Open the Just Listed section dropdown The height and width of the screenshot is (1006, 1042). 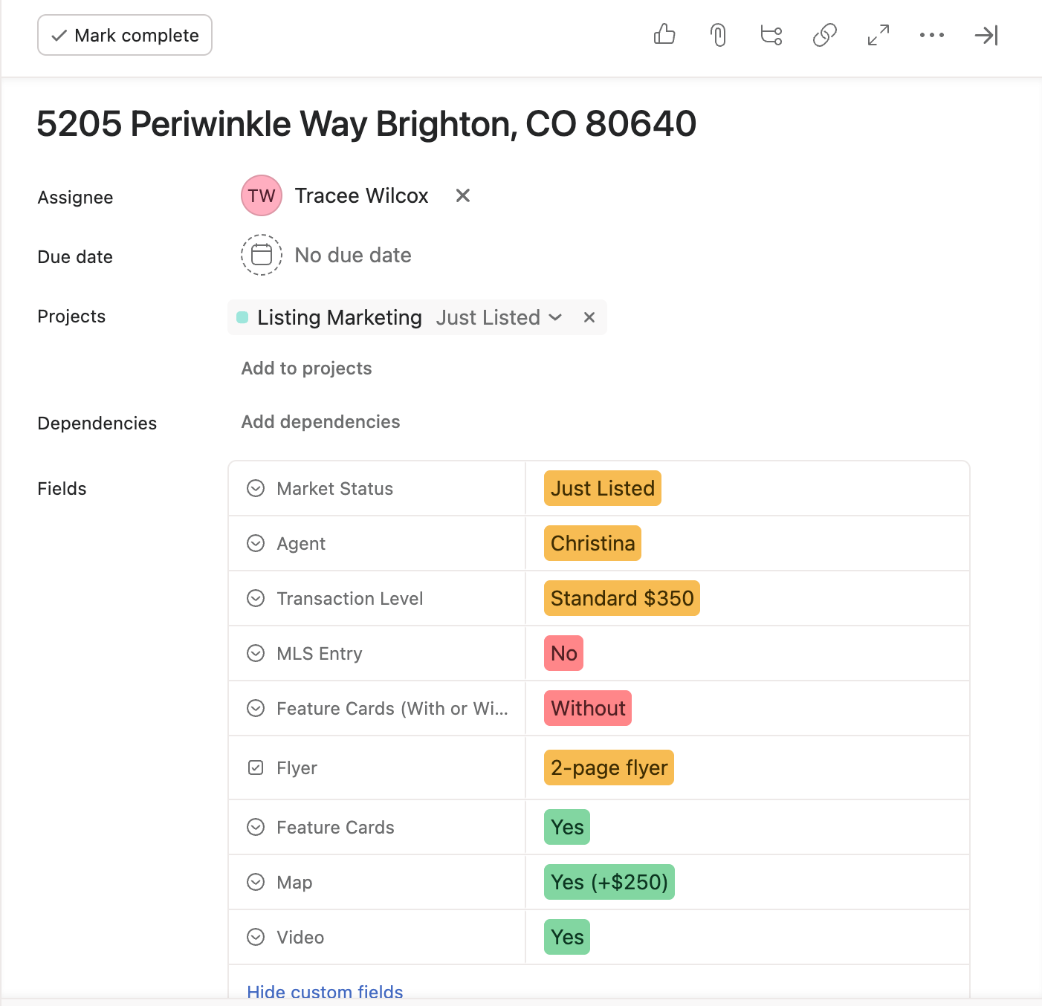click(x=499, y=317)
